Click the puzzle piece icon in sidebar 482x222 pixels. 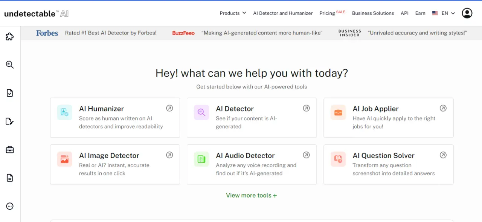click(10, 36)
